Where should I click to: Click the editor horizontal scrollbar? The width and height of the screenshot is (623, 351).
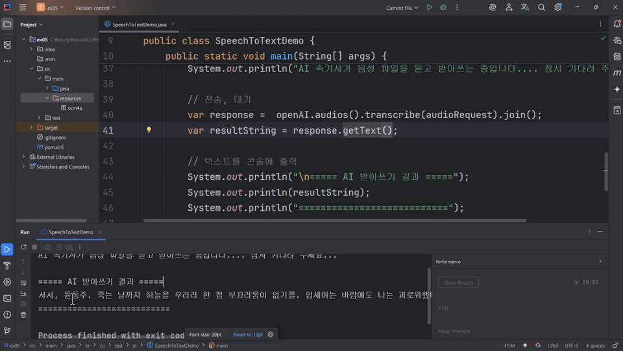click(335, 221)
